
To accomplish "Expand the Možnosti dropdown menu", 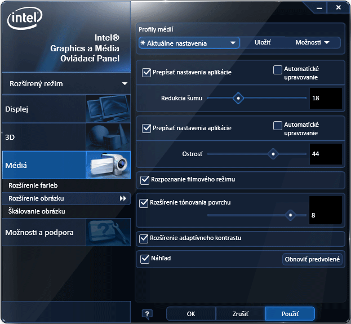I will 312,43.
